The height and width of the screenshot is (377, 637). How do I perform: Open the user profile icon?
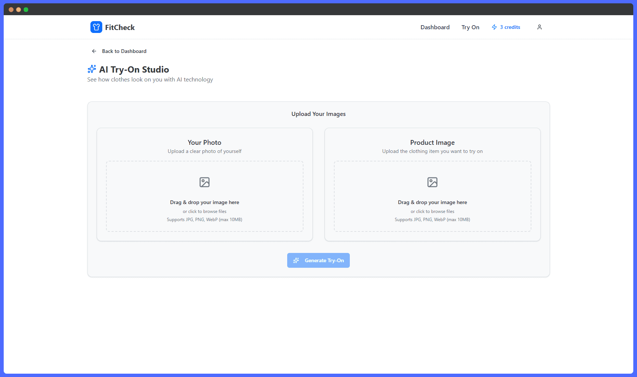click(x=539, y=27)
